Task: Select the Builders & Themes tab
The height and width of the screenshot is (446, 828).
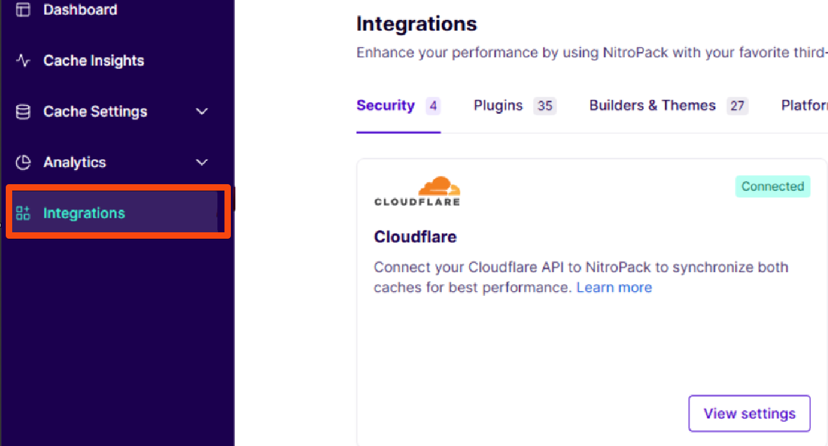Action: tap(652, 106)
